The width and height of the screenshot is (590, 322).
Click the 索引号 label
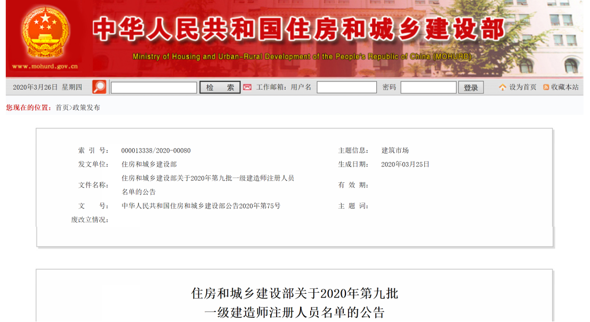93,150
